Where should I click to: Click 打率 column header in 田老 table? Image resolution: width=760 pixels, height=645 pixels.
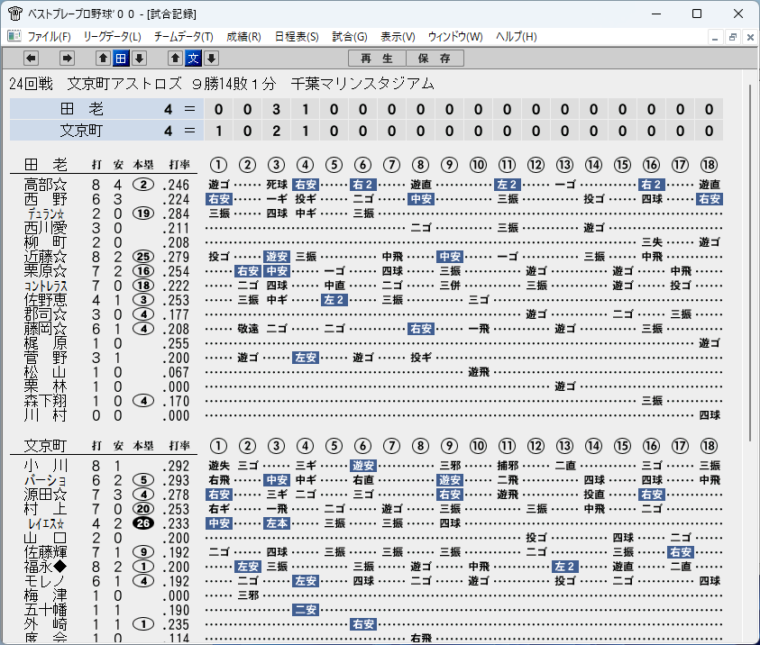(179, 165)
